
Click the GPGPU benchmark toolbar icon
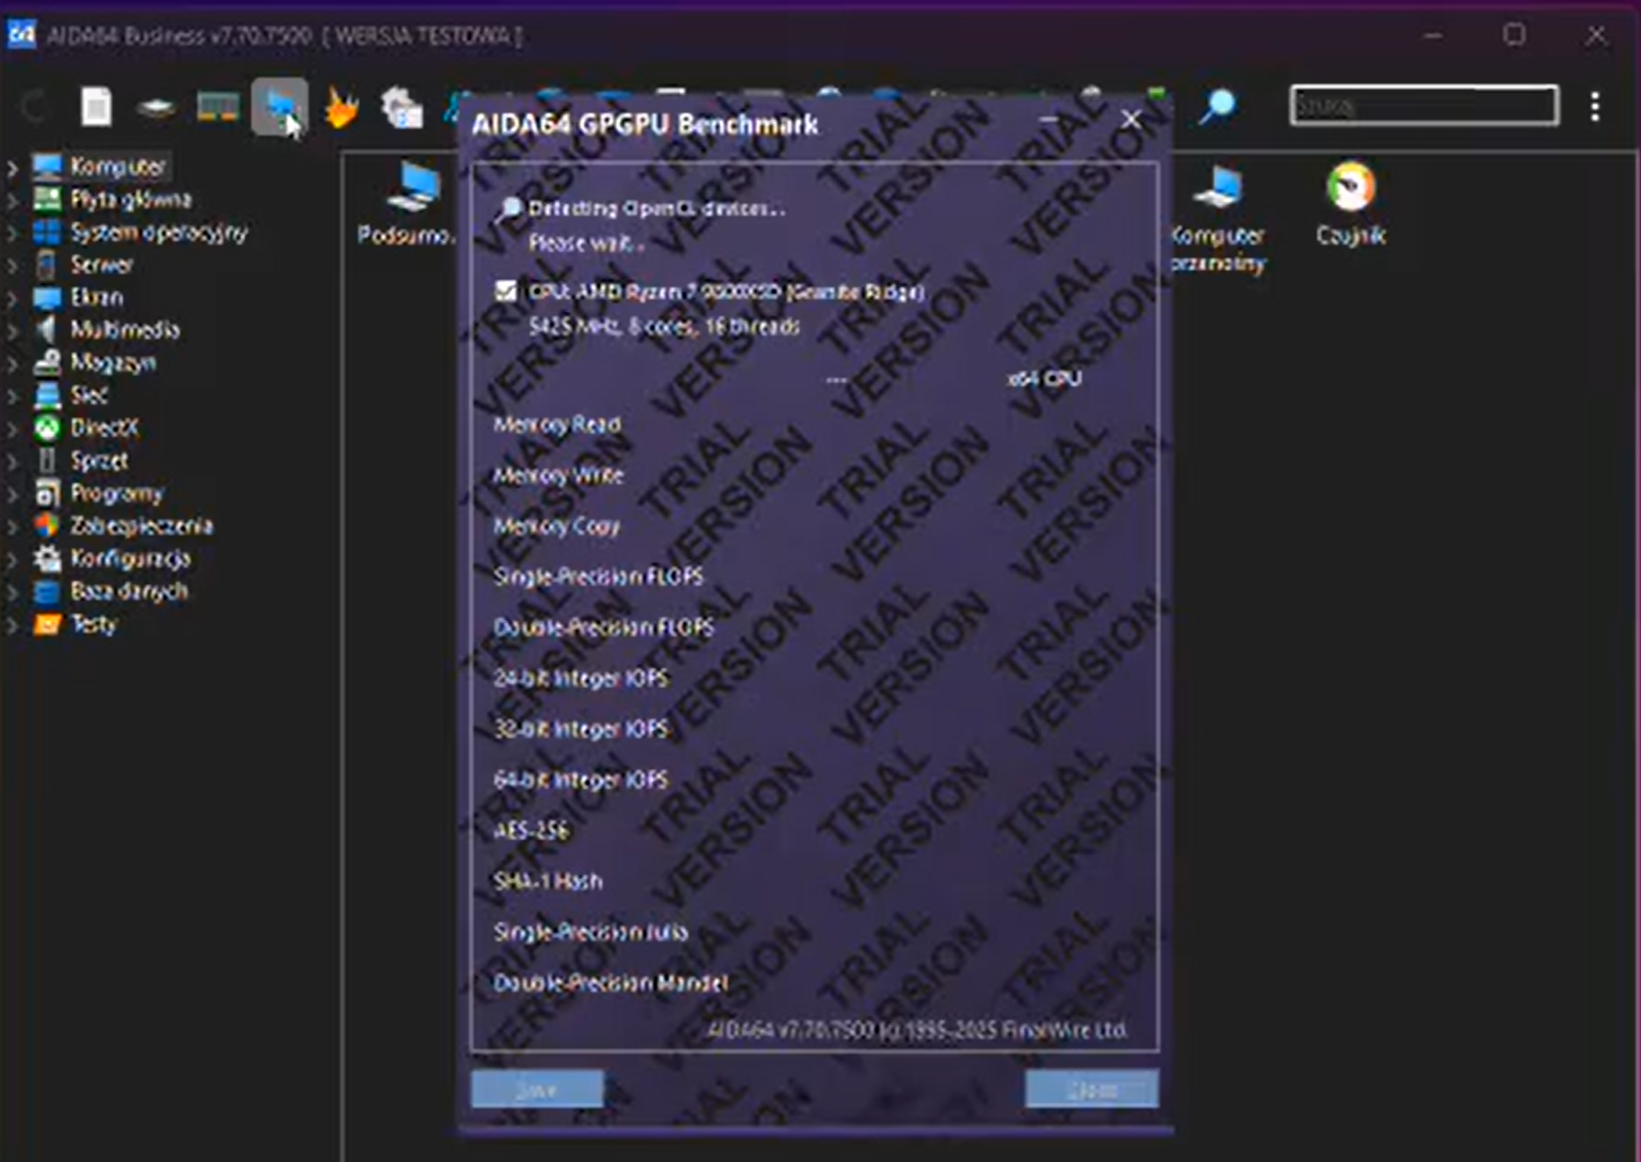click(279, 108)
